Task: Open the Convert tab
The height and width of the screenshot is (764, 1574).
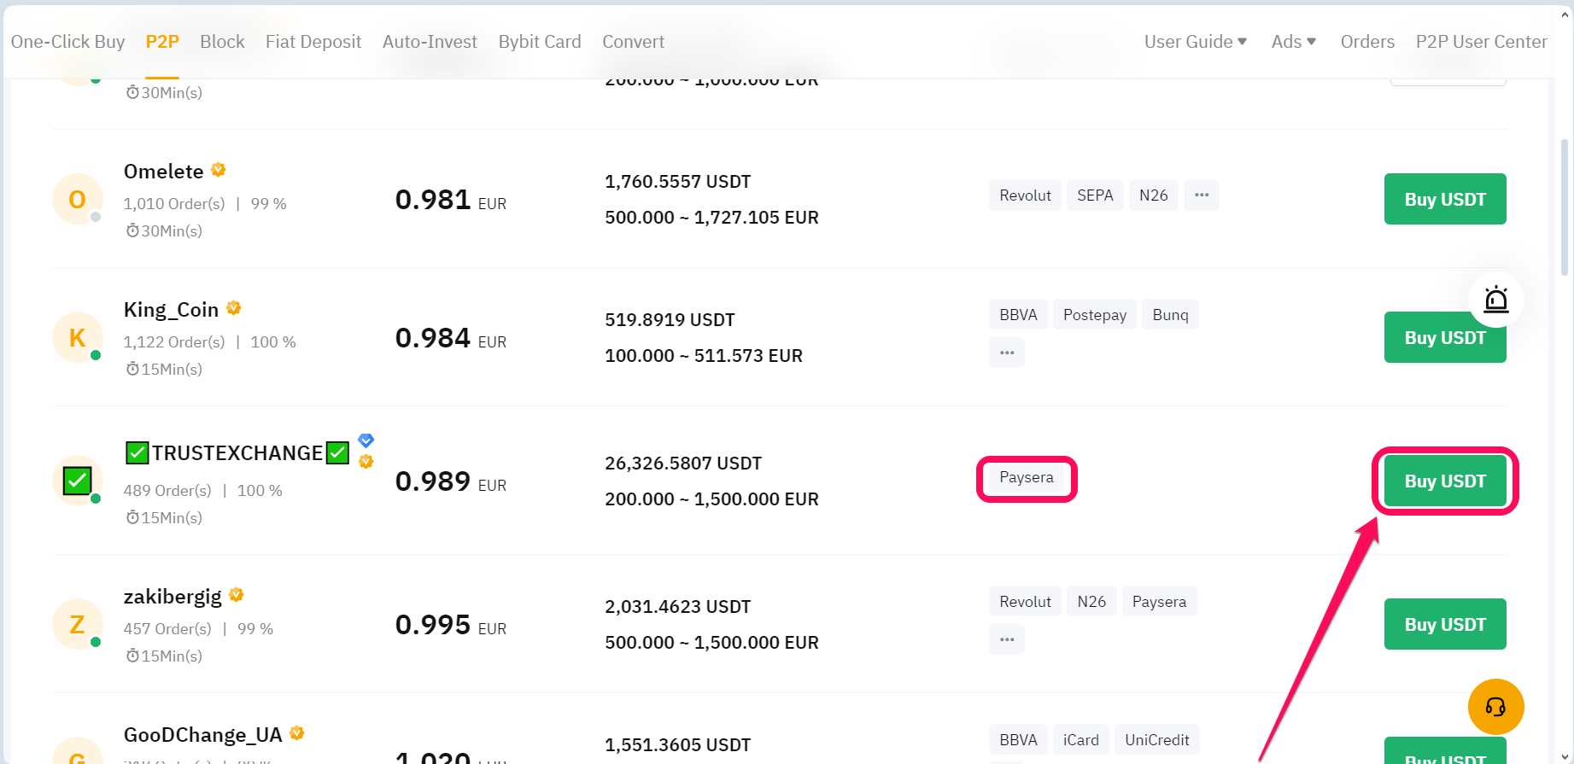Action: 633,41
